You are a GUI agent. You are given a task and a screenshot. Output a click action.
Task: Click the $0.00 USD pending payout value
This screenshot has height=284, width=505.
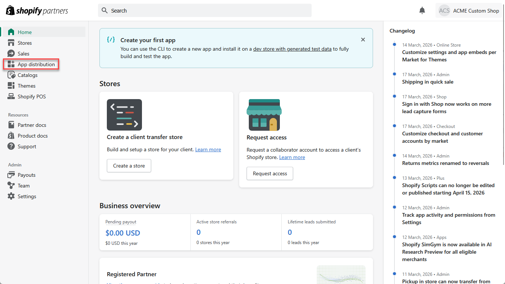[123, 233]
